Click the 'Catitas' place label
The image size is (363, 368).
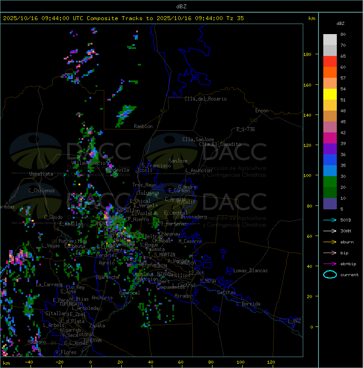pyautogui.click(x=226, y=292)
